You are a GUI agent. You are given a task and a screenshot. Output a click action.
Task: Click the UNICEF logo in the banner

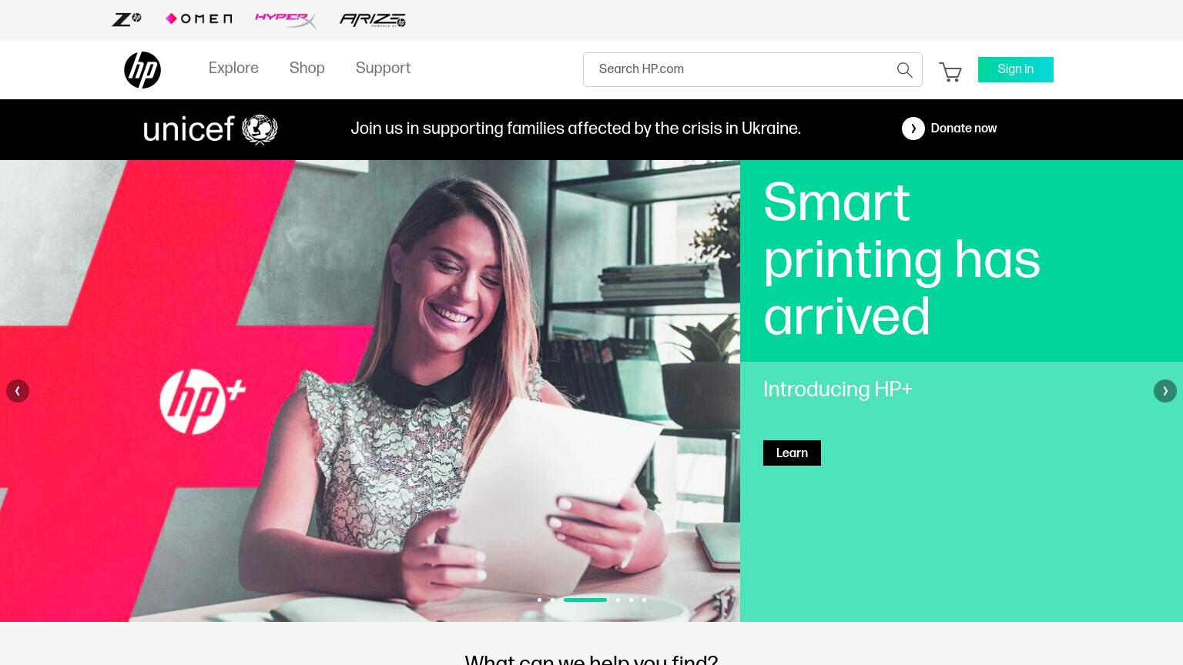[x=210, y=129]
